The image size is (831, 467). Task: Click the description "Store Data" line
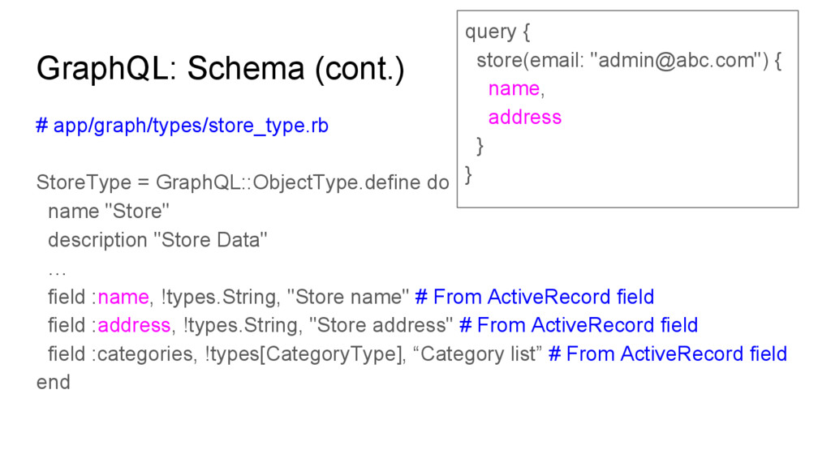[157, 240]
